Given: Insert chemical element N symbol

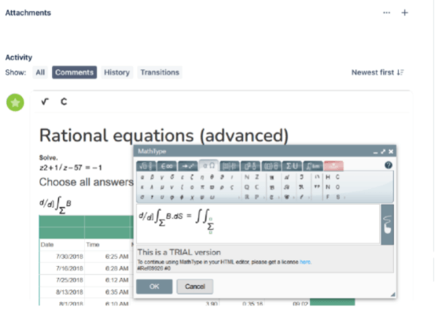Looking at the screenshot, I should tap(328, 187).
